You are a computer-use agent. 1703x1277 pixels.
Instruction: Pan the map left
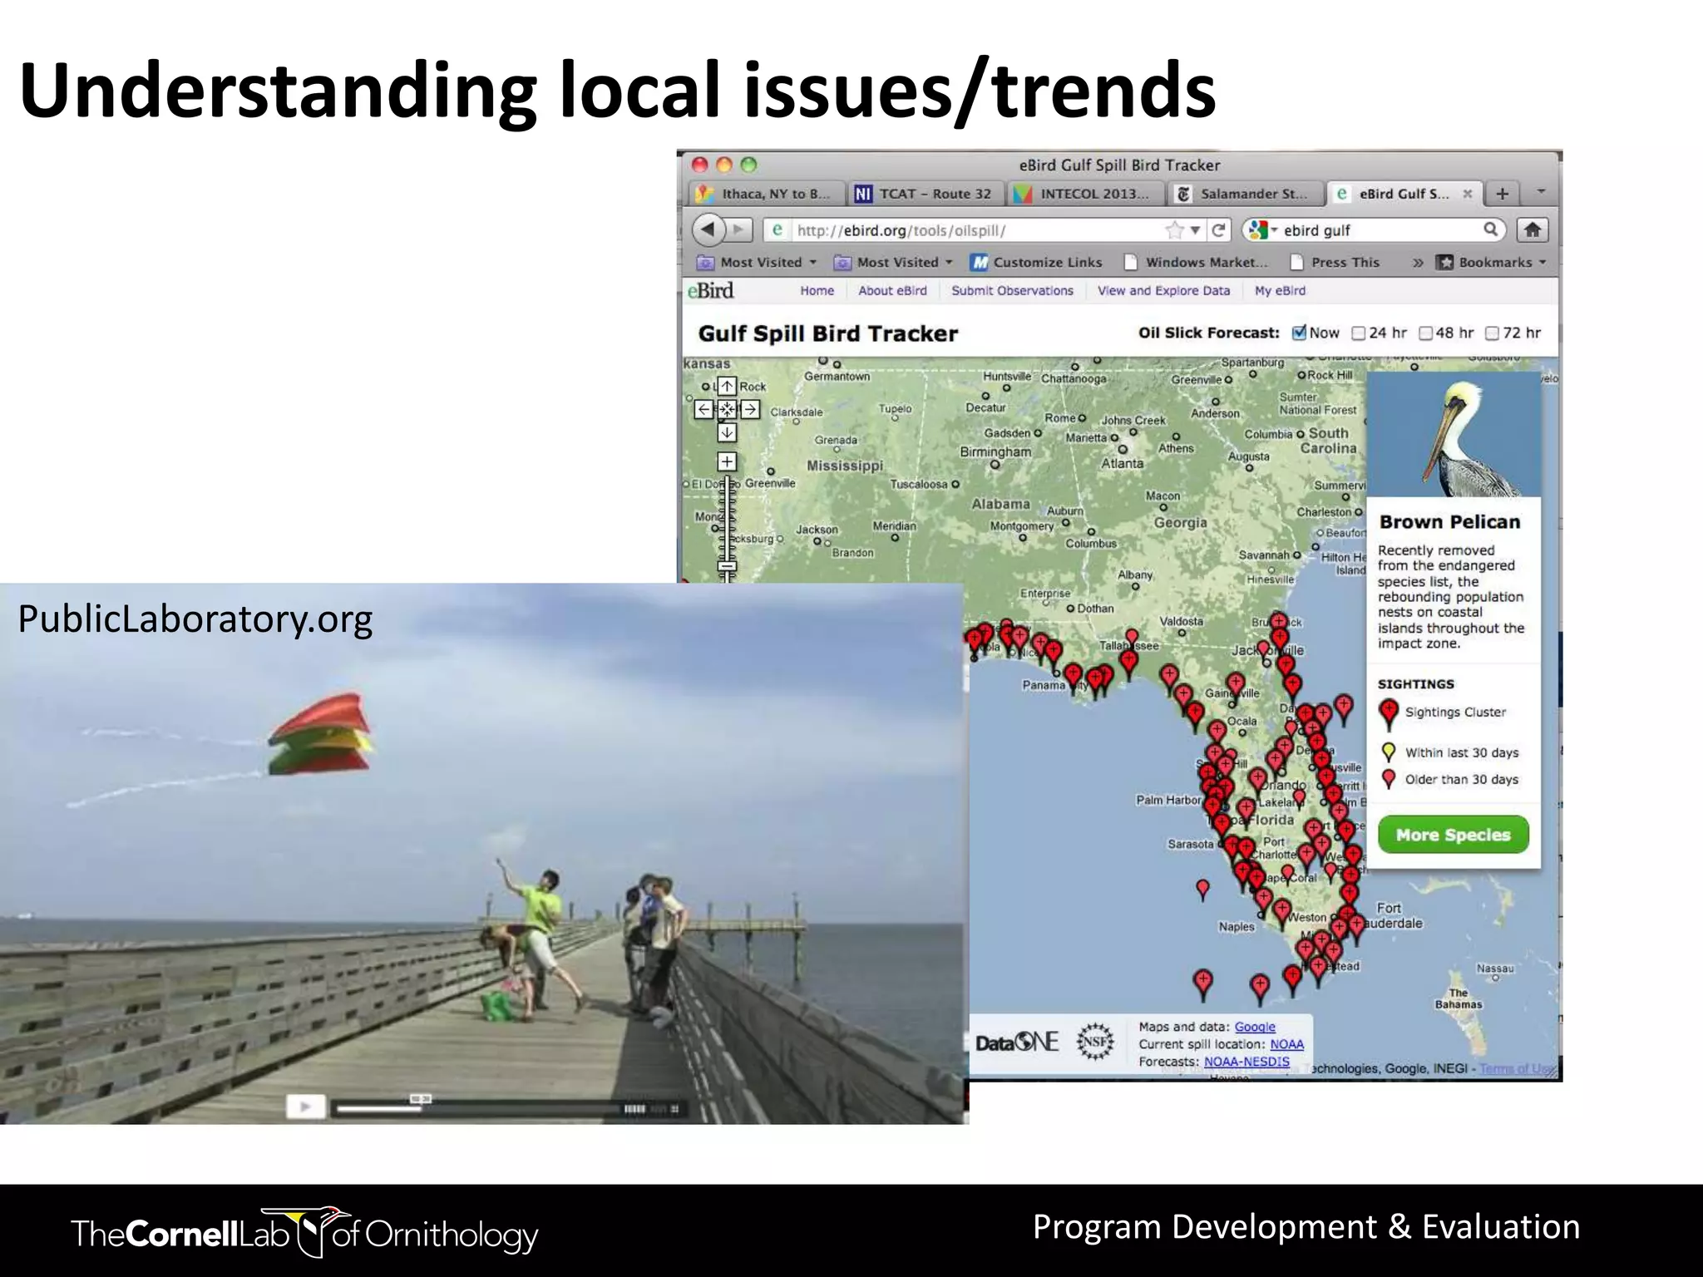coord(704,409)
